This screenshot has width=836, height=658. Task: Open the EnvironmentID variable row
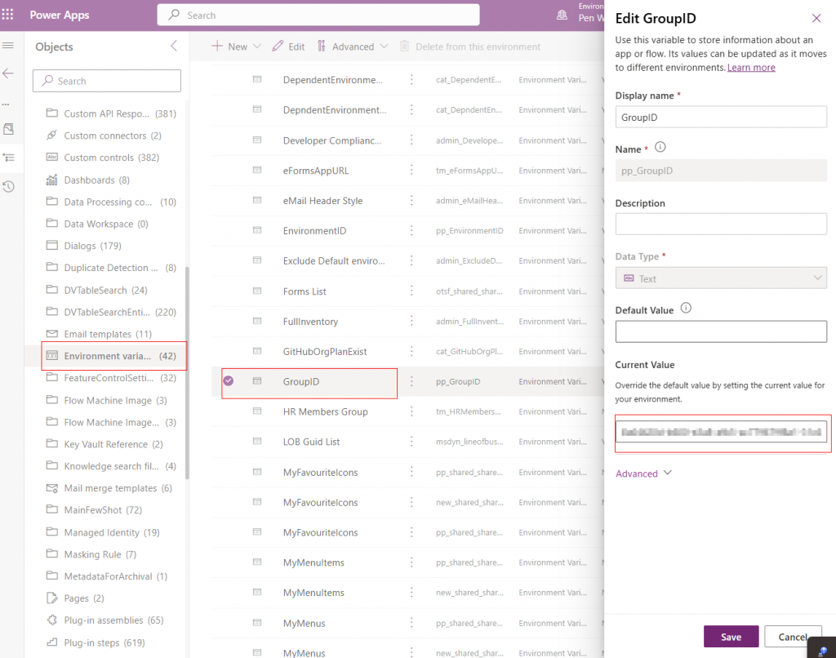314,231
